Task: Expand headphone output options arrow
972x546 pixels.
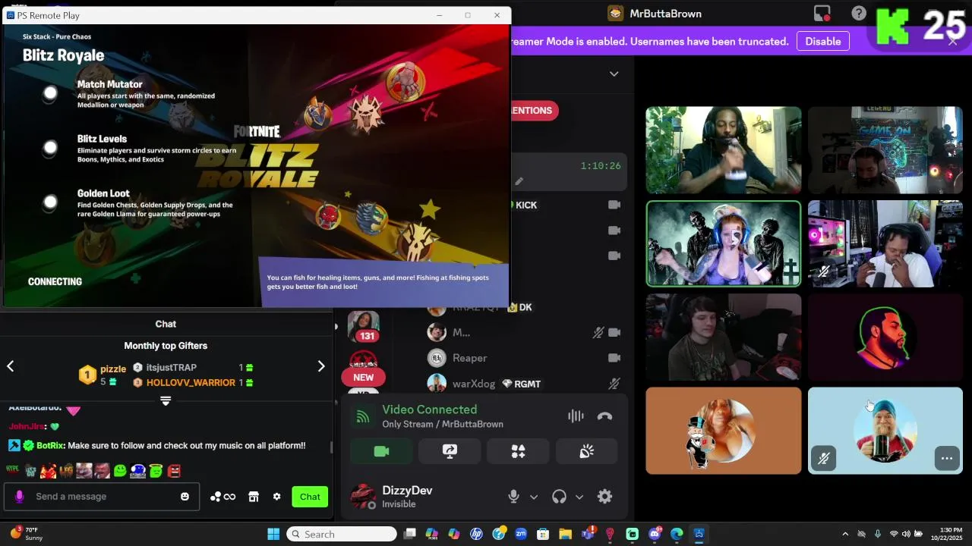Action: pos(579,497)
